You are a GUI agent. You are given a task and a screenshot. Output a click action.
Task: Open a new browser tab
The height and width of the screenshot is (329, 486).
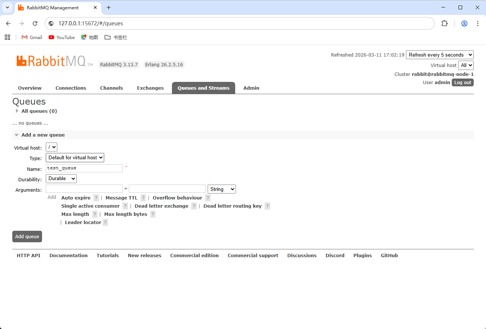pos(109,7)
